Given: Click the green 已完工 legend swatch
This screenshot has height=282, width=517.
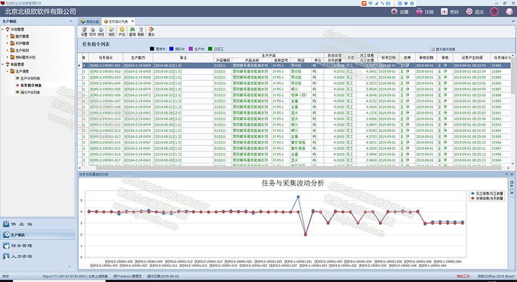Looking at the screenshot, I should (x=210, y=49).
